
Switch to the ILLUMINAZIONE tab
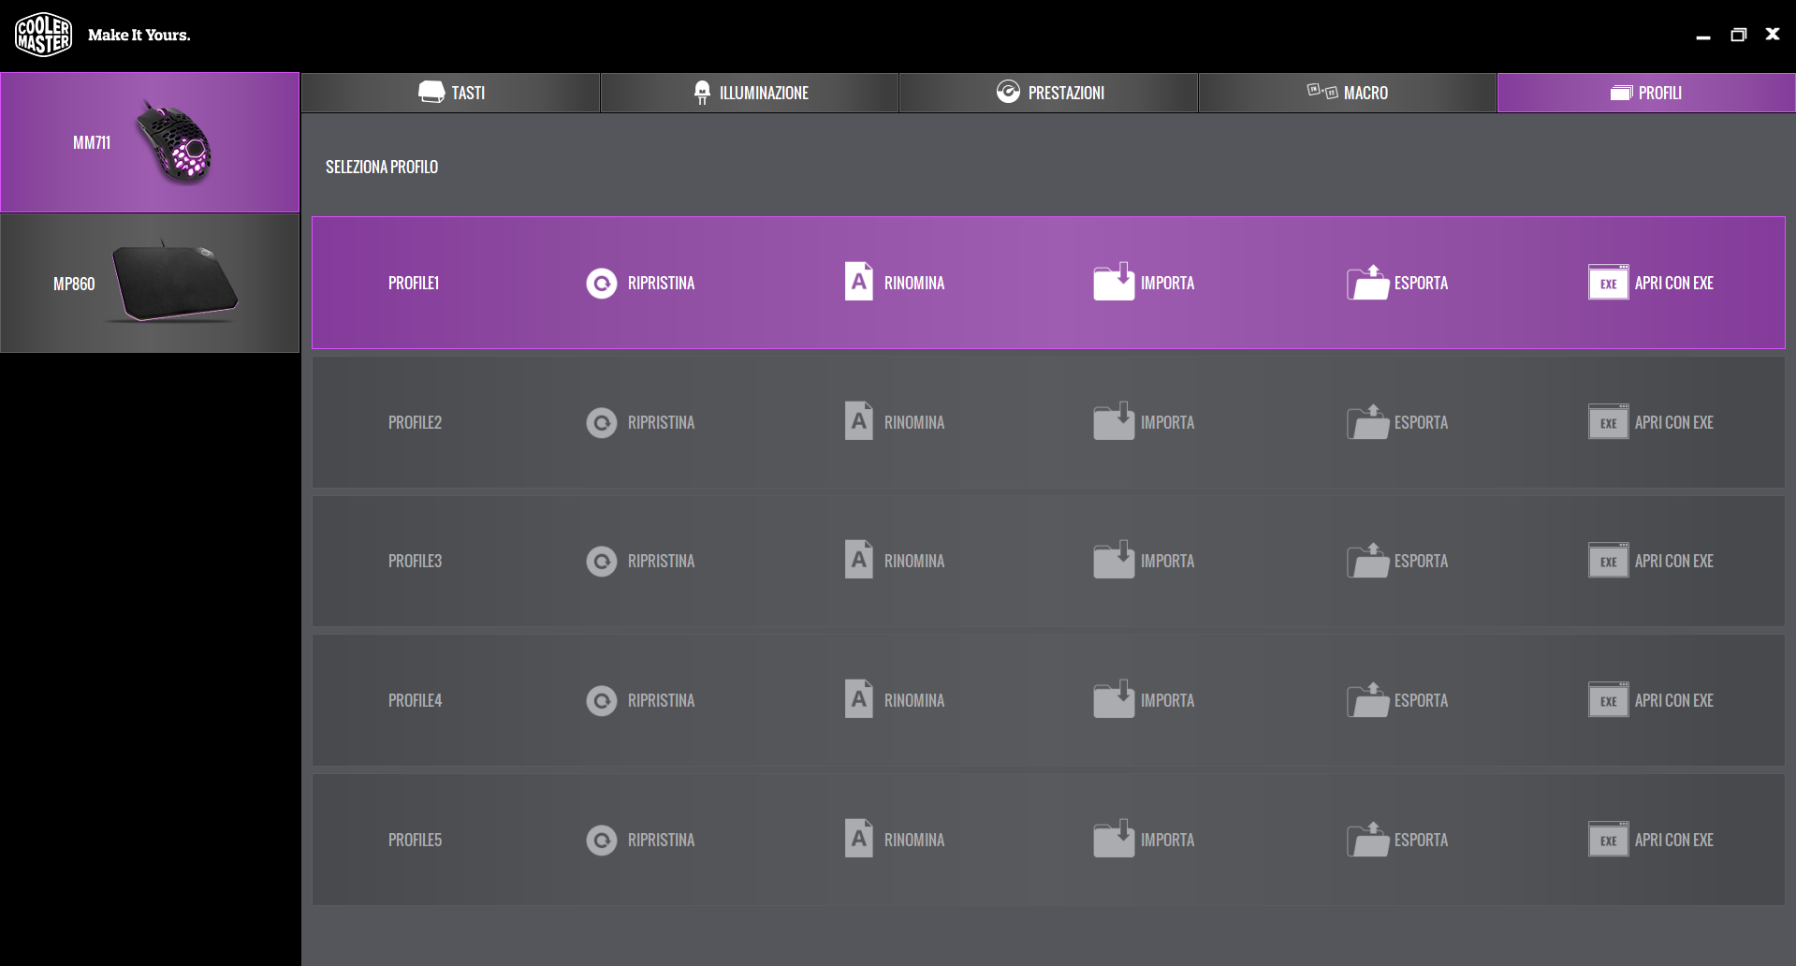pos(750,93)
